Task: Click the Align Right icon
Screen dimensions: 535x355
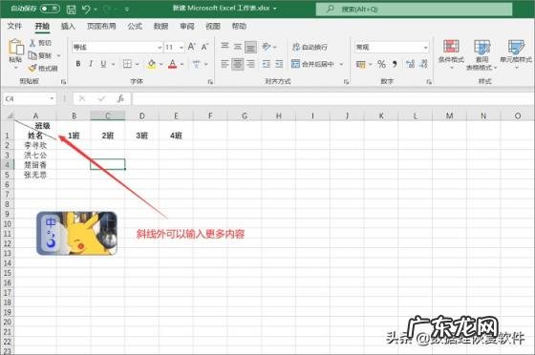Action: tap(250, 64)
